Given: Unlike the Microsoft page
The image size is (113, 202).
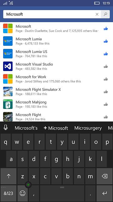Looking at the screenshot, I should pos(106,29).
